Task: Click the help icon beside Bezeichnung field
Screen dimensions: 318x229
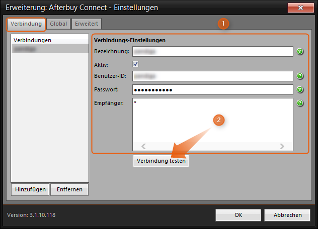Action: (300, 51)
